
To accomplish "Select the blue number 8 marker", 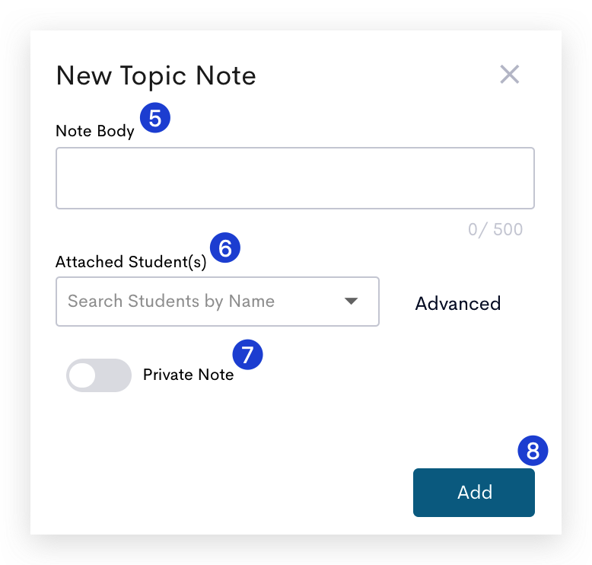I will point(533,451).
